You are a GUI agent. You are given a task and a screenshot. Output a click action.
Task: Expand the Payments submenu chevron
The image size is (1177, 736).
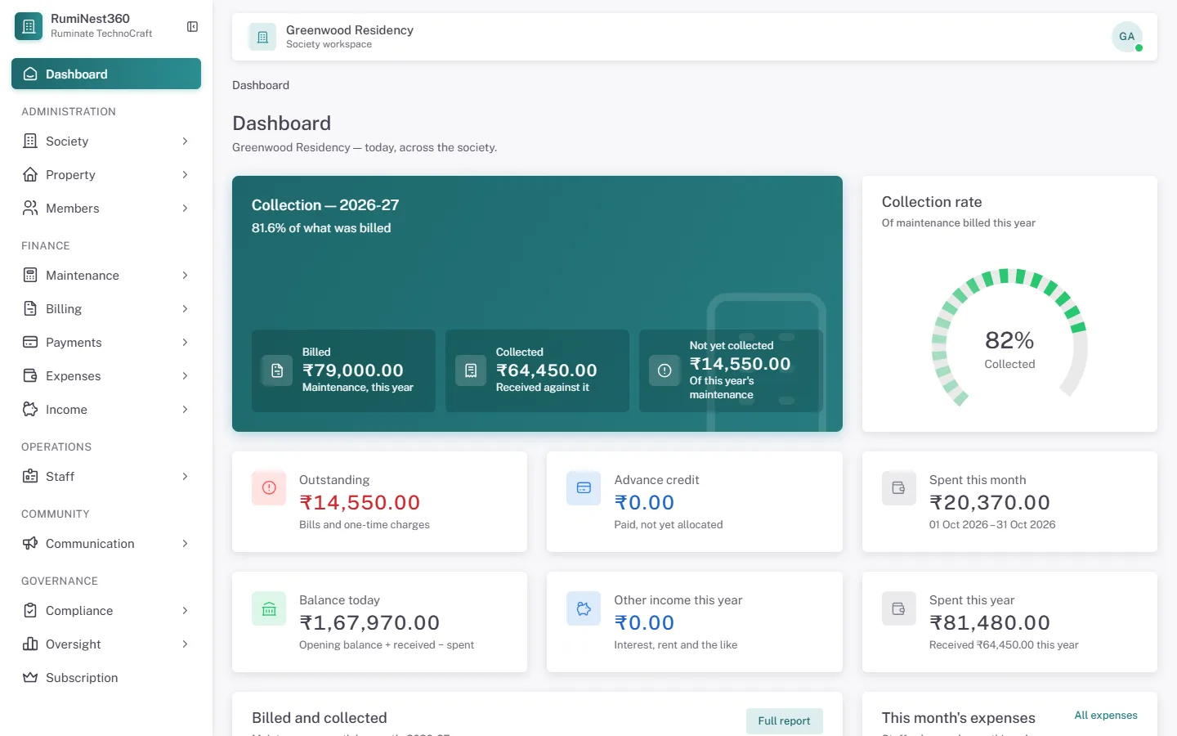point(185,342)
